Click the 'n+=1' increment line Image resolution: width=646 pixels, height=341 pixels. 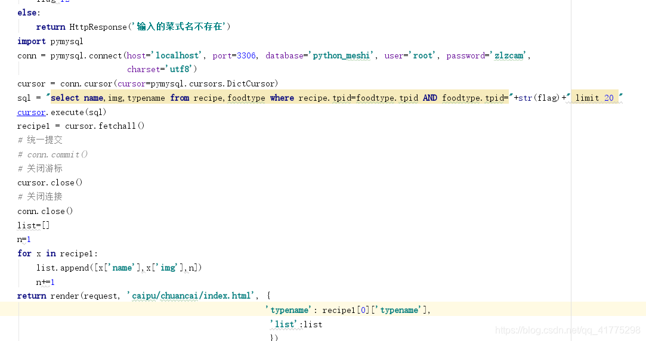tap(45, 282)
